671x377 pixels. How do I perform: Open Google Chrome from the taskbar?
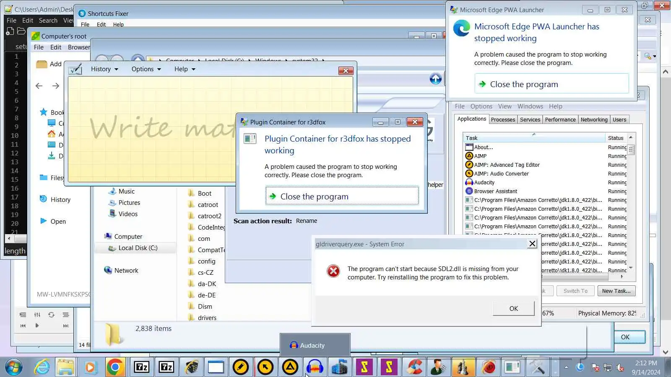(115, 367)
